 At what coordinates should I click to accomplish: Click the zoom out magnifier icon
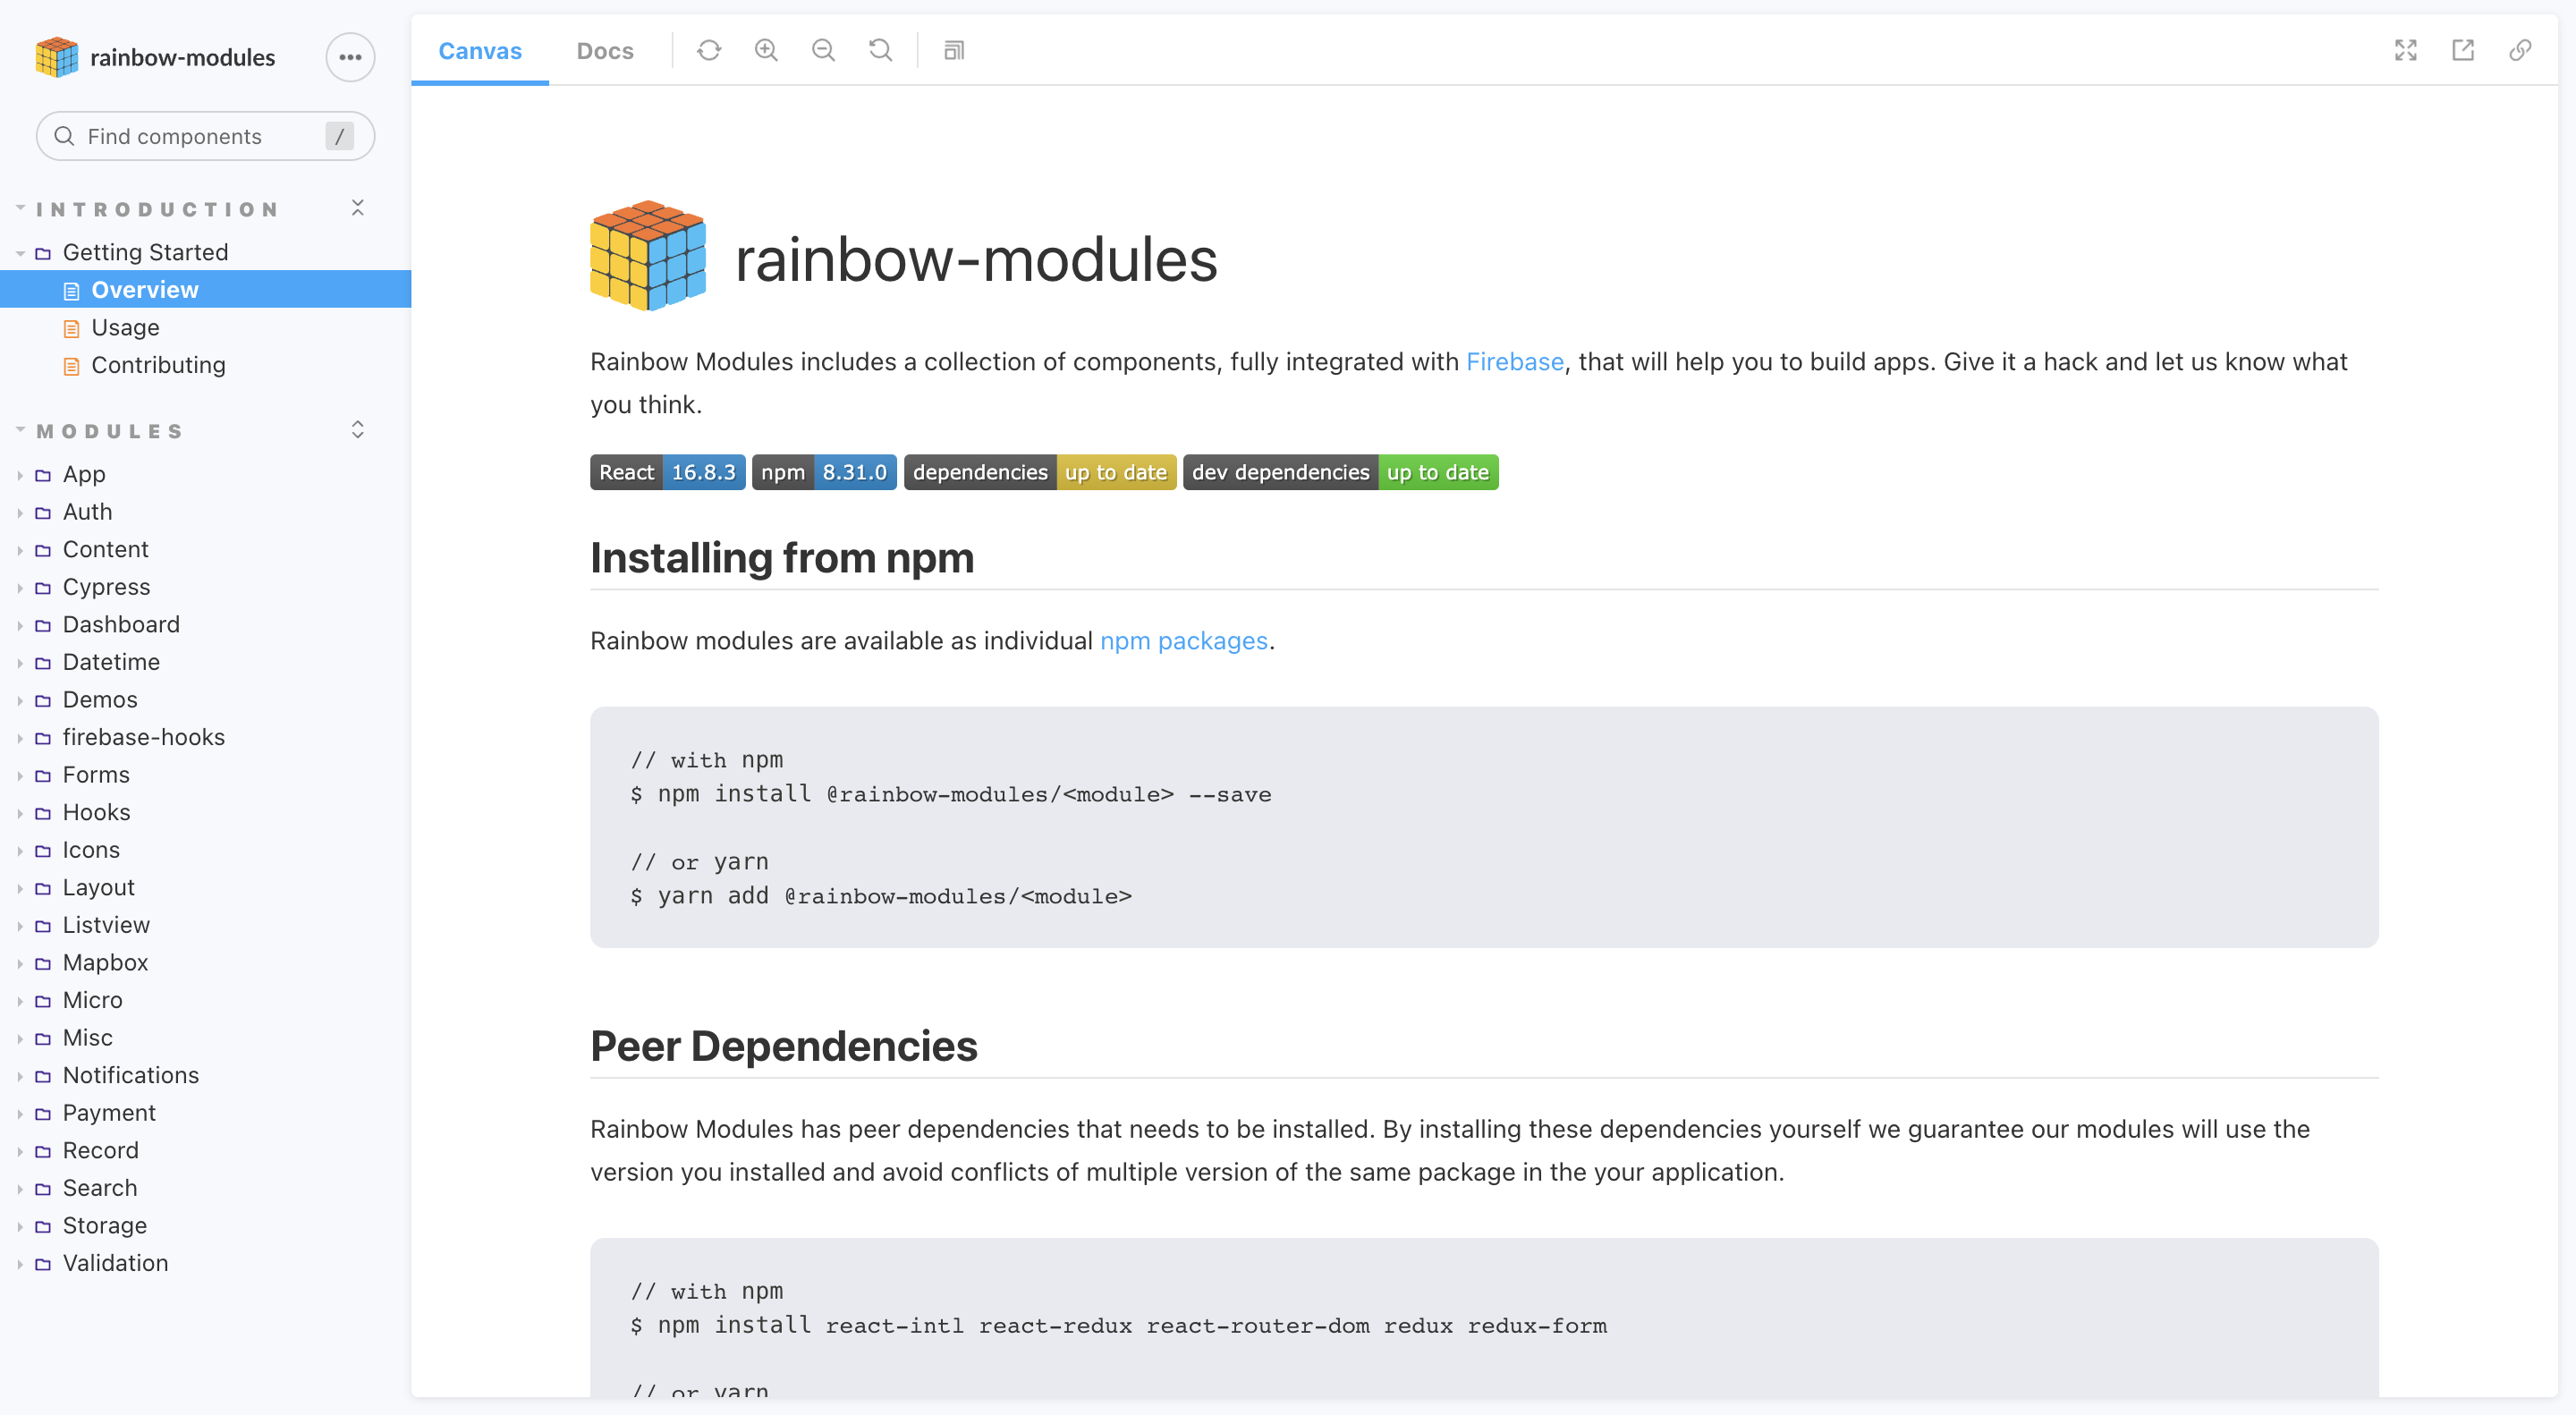click(x=823, y=50)
